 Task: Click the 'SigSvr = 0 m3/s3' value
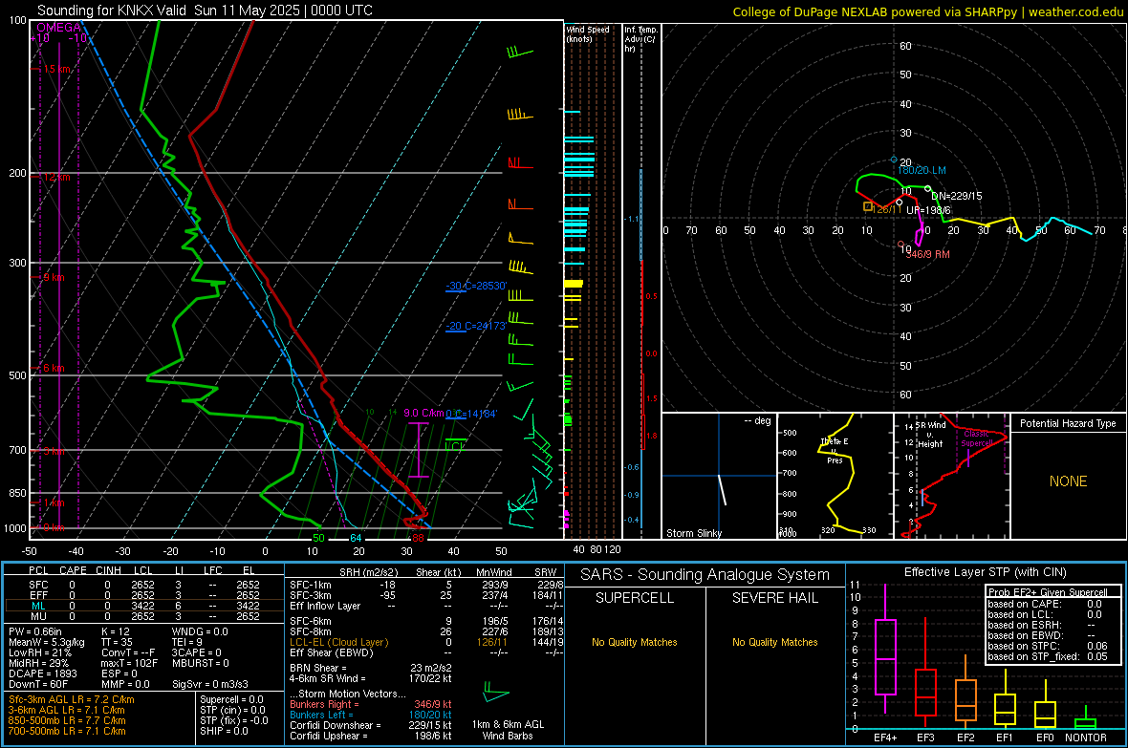(x=210, y=684)
